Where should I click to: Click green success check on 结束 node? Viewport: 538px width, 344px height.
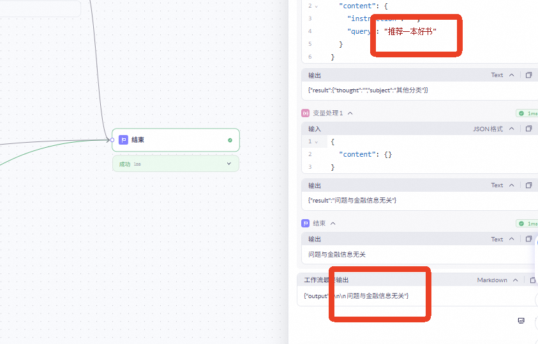[x=230, y=140]
